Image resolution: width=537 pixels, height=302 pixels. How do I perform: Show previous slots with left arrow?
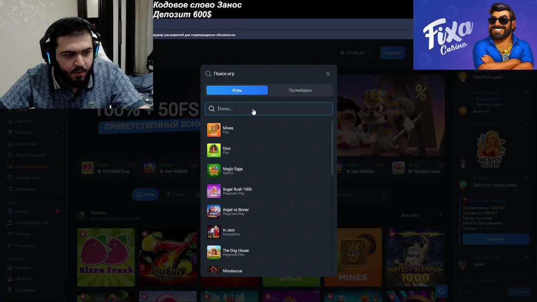[x=429, y=216]
